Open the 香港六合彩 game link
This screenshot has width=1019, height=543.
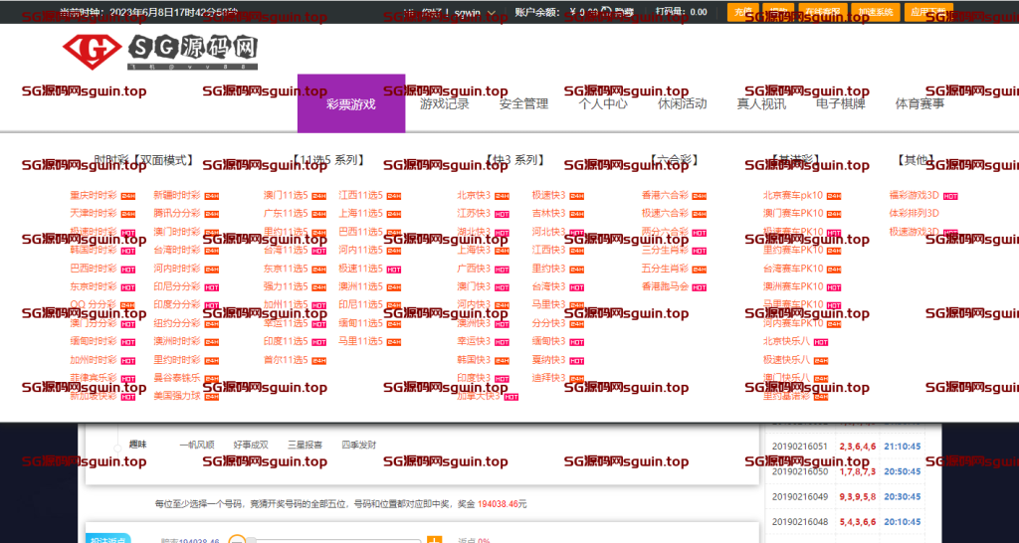pyautogui.click(x=665, y=195)
